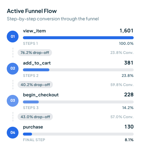Click the 59.8% Conv. text

122,85
